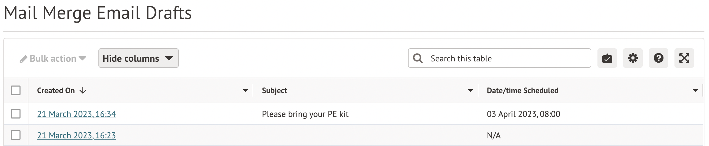The width and height of the screenshot is (709, 146).
Task: Expand table to fullscreen icon
Action: (x=684, y=58)
